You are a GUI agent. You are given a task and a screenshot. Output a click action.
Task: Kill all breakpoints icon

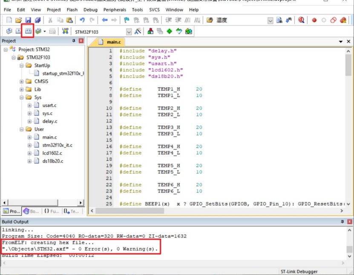click(x=343, y=20)
